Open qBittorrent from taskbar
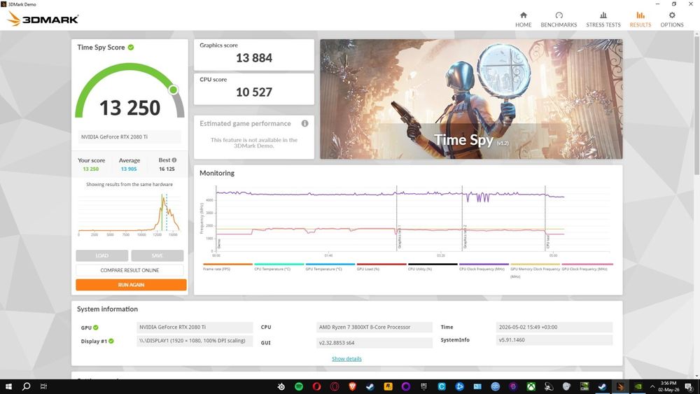The width and height of the screenshot is (700, 394). (x=495, y=386)
